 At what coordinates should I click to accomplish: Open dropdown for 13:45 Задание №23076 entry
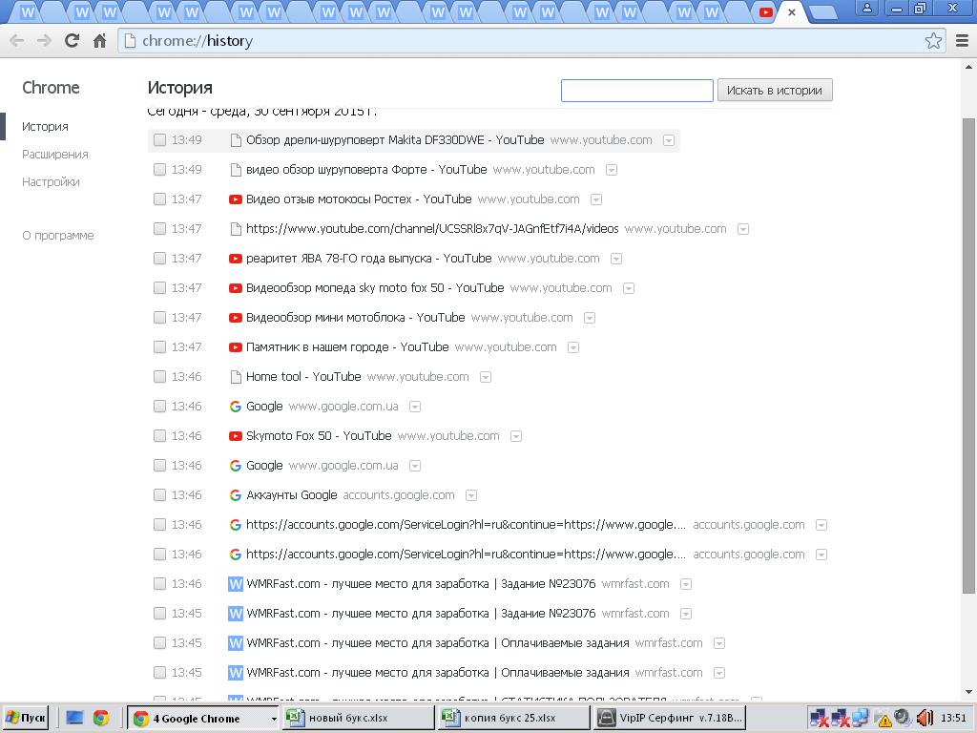685,615
